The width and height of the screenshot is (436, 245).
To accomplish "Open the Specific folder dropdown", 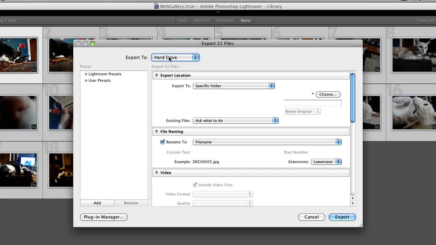I will pos(234,86).
